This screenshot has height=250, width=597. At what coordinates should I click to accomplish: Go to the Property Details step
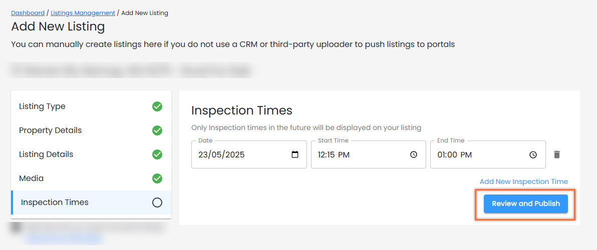tap(91, 130)
